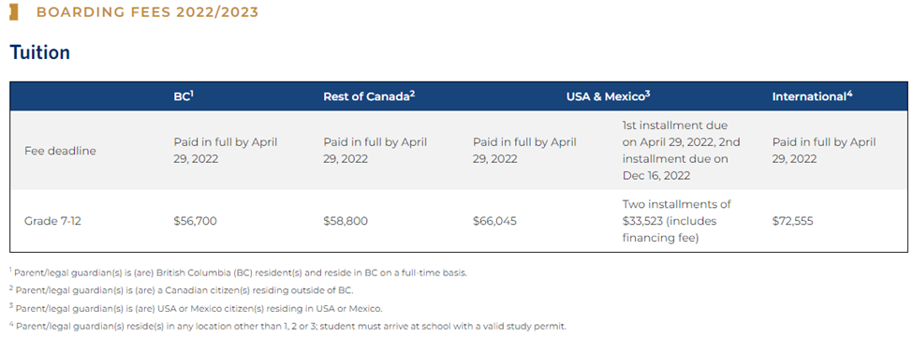Screen dimensions: 913x338
Task: Click footnote 3 about USA or Mexico citizens
Action: 197,308
